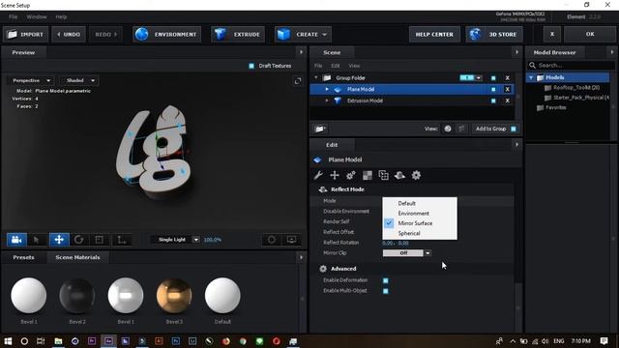The height and width of the screenshot is (348, 619).
Task: Open the wrench model settings tab
Action: coord(318,175)
